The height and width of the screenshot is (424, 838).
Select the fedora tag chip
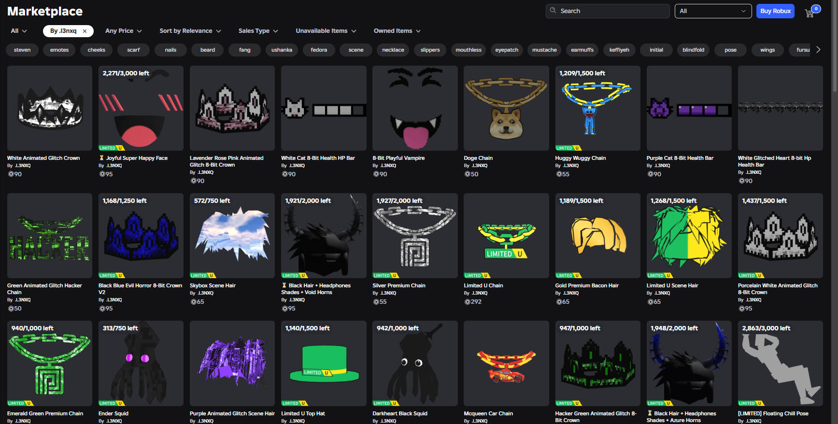pos(319,50)
